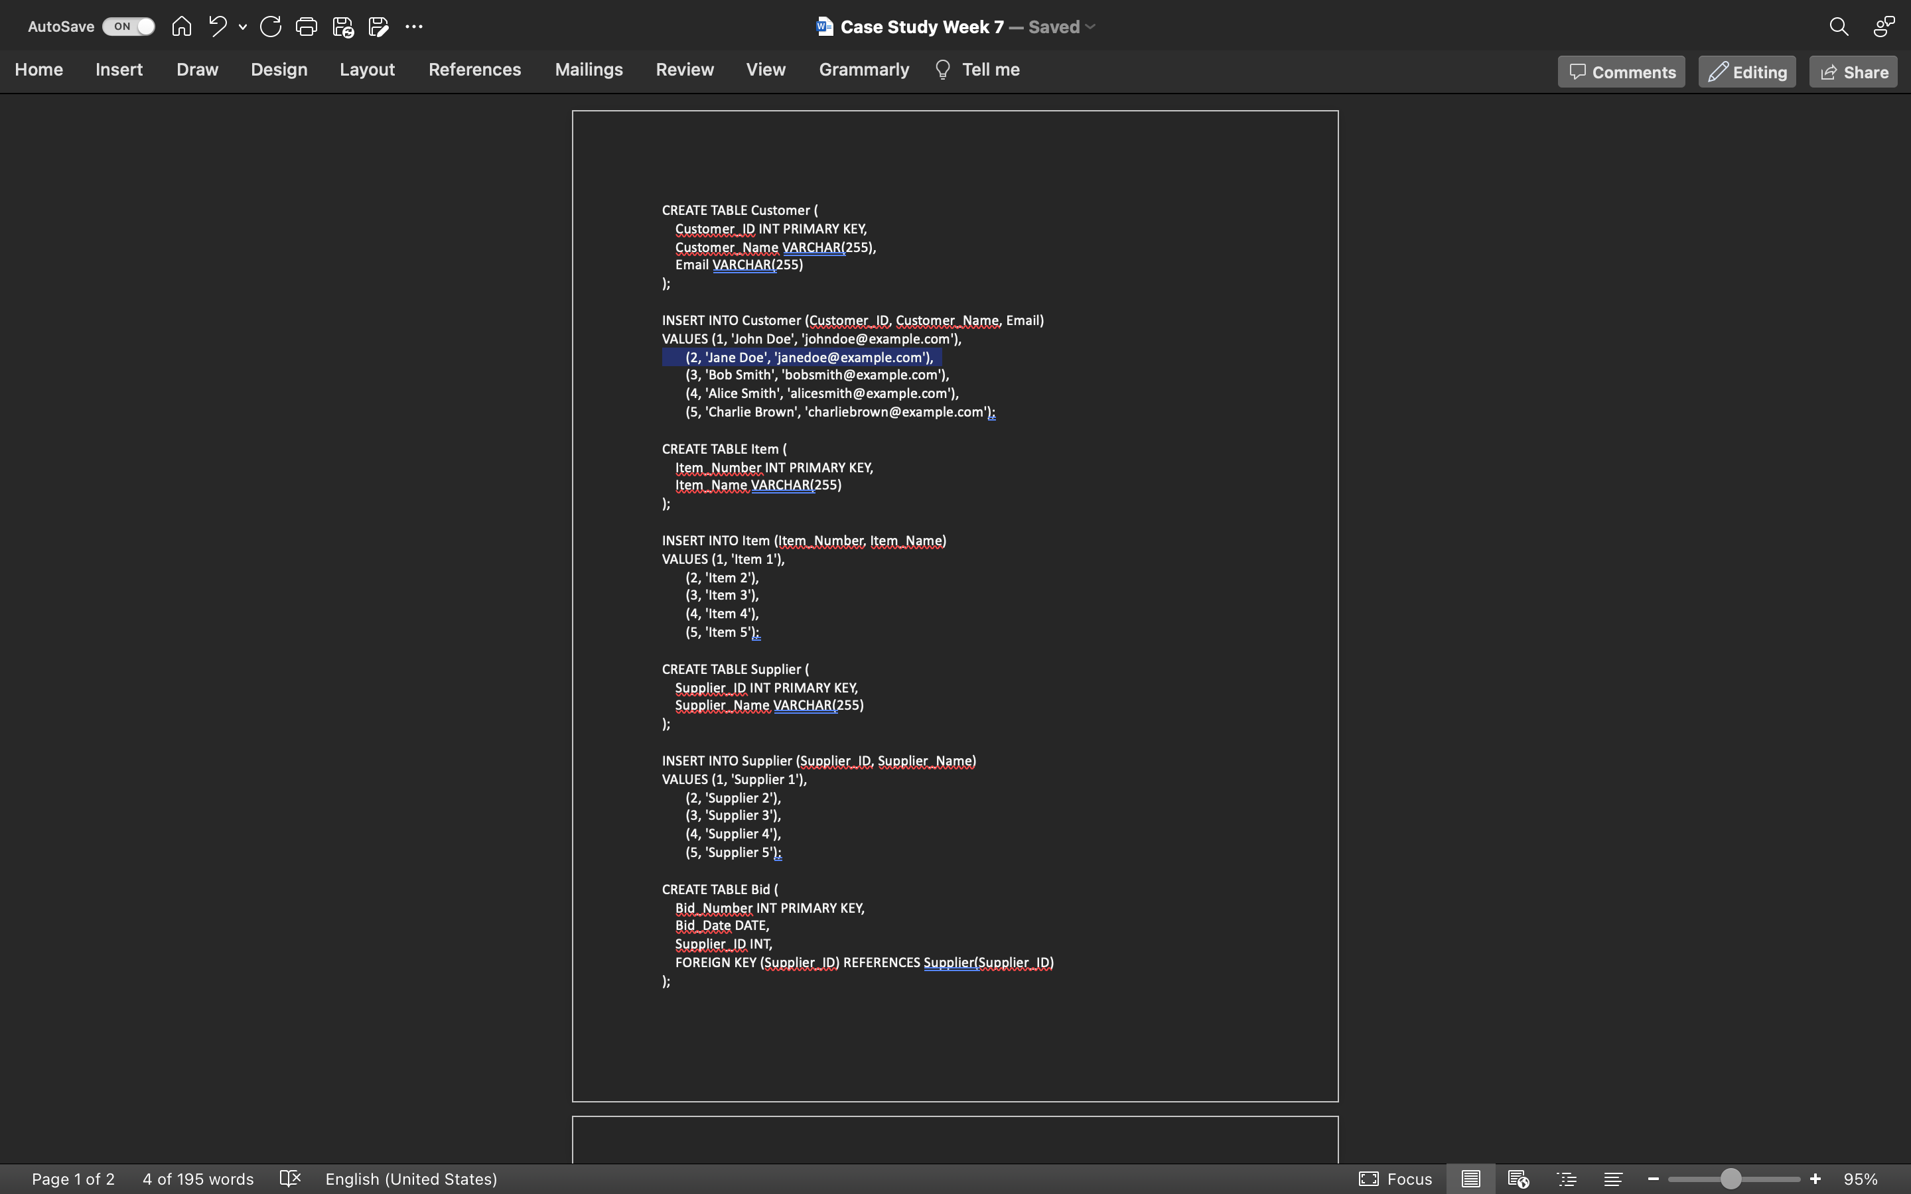Adjust the zoom slider
The height and width of the screenshot is (1194, 1911).
(x=1730, y=1179)
